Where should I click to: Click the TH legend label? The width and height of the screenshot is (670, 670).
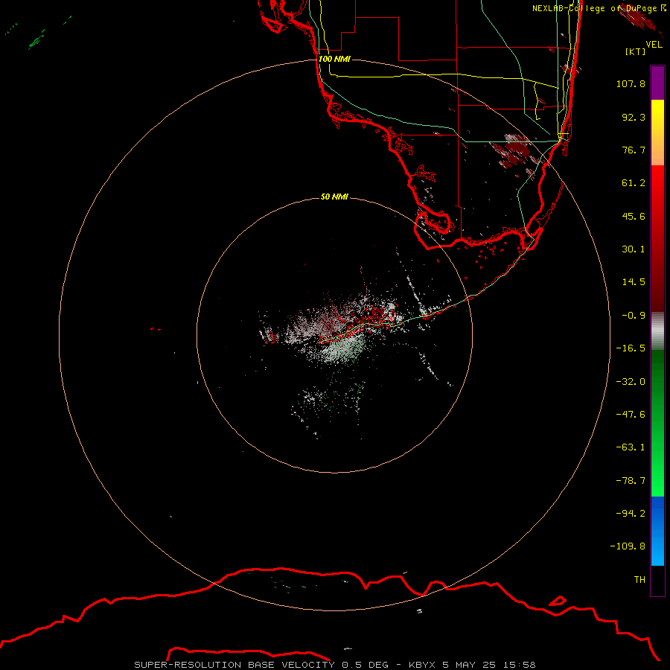[639, 580]
